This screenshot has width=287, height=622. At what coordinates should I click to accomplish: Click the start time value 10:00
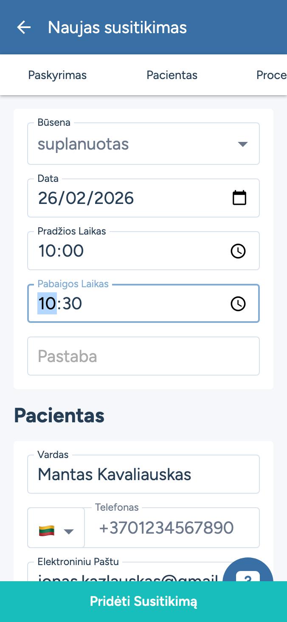pyautogui.click(x=61, y=251)
